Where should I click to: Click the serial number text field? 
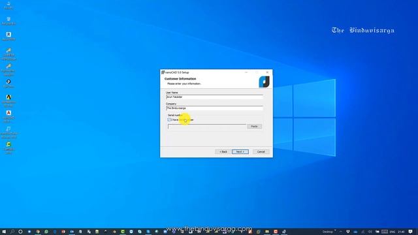[207, 126]
